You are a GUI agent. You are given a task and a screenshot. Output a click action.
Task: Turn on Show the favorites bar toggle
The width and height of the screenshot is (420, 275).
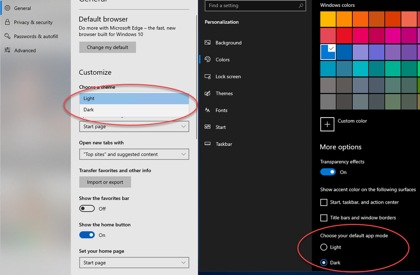87,208
